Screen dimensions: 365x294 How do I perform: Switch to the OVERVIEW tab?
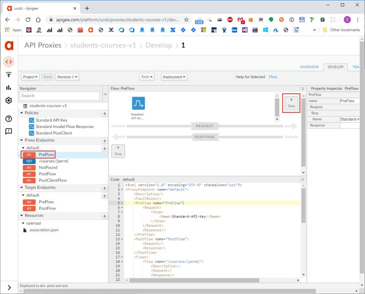tap(309, 67)
